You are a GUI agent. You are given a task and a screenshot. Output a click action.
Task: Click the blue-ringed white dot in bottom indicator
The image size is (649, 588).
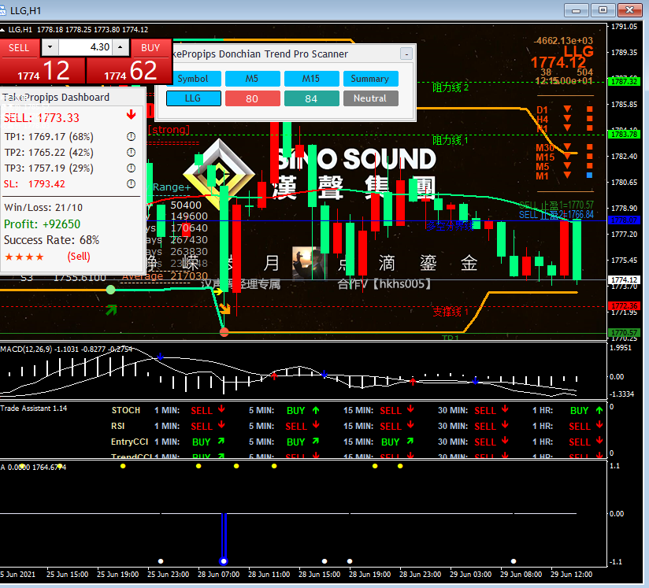[224, 561]
